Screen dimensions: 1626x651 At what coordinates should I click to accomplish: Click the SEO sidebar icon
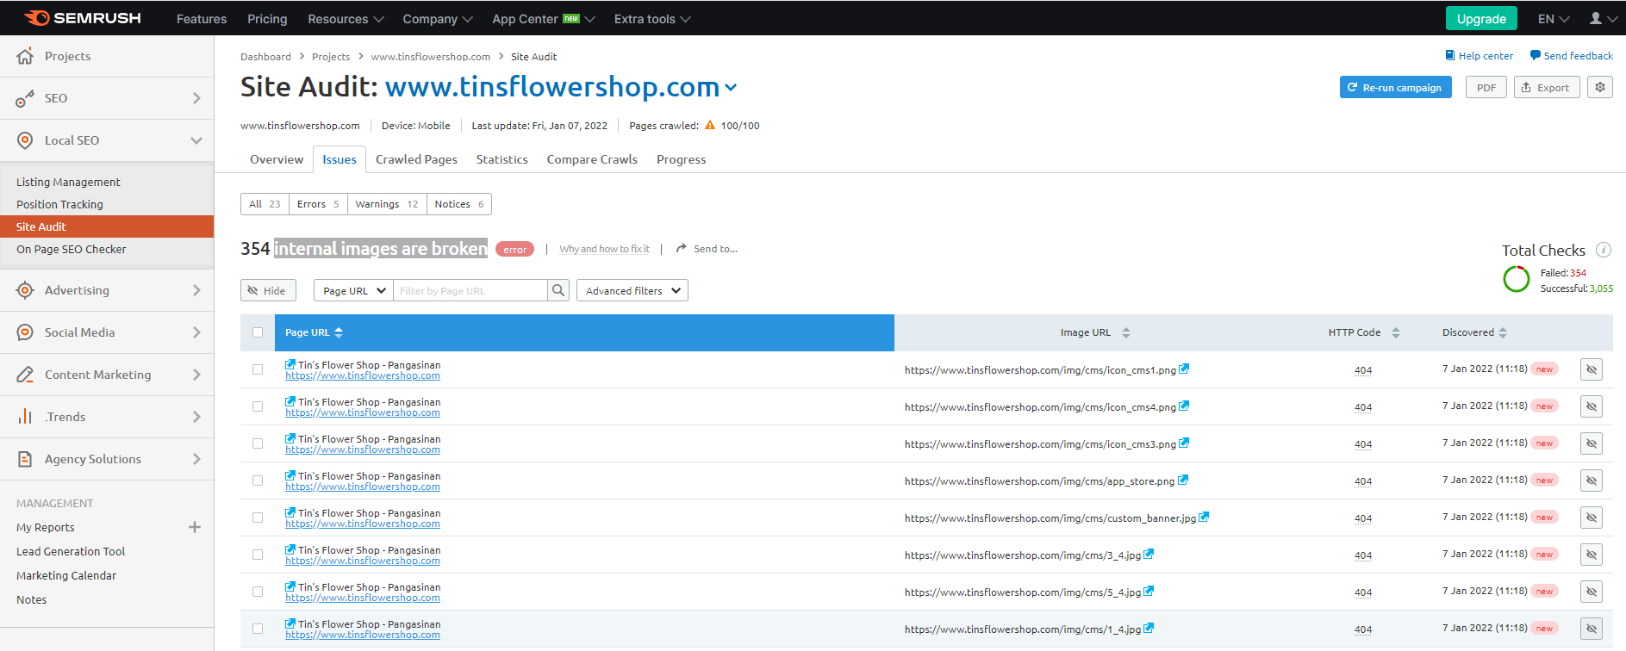(x=25, y=98)
